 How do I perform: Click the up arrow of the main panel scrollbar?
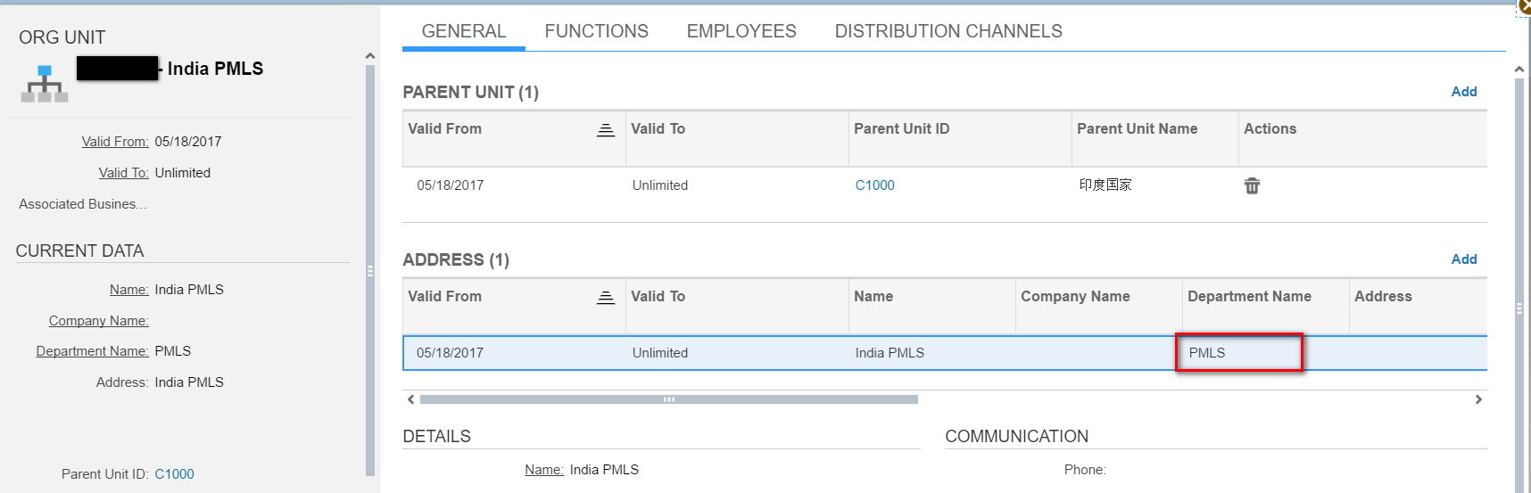pos(1519,70)
